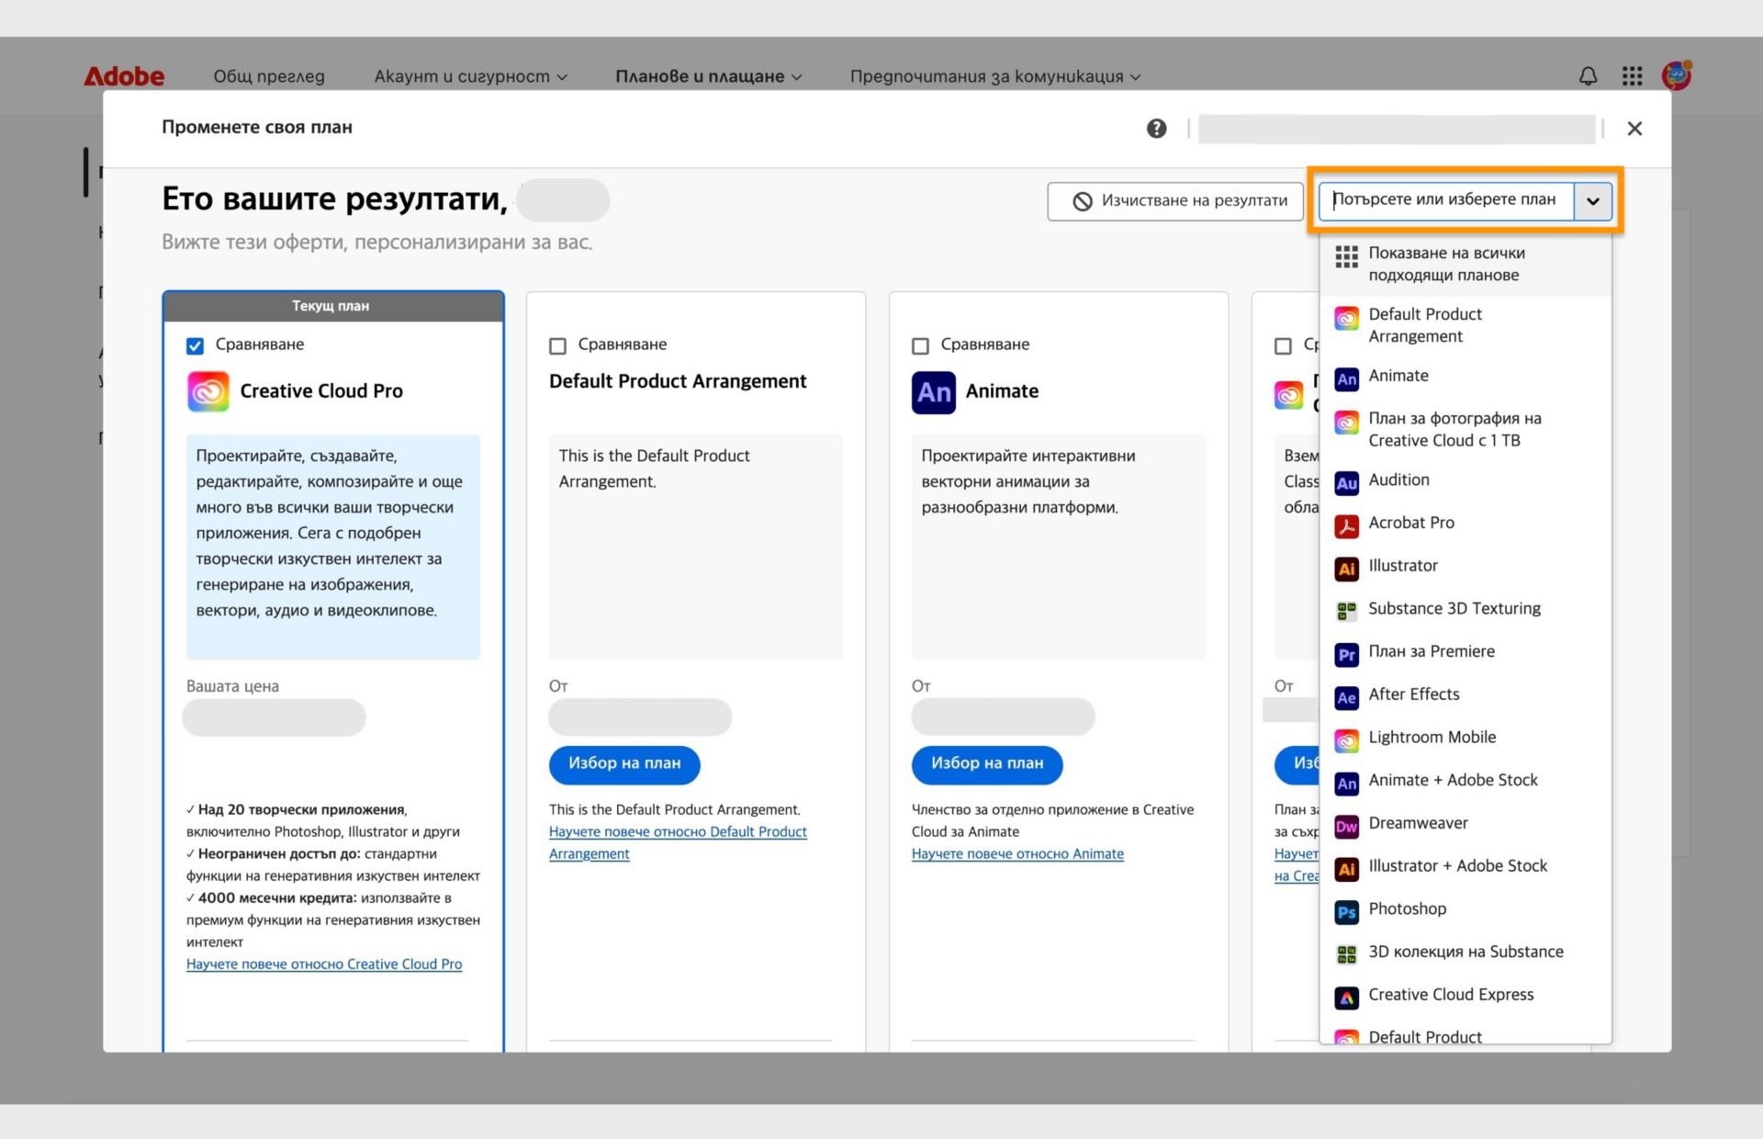Select the Audition plan icon
This screenshot has width=1763, height=1139.
pos(1346,482)
